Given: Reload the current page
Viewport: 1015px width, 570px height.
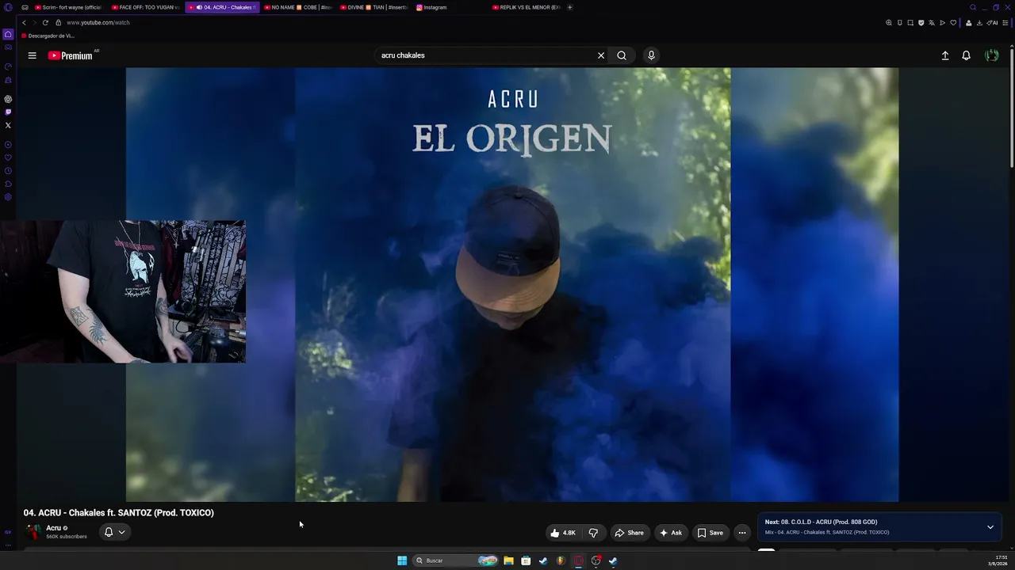Looking at the screenshot, I should tap(45, 22).
